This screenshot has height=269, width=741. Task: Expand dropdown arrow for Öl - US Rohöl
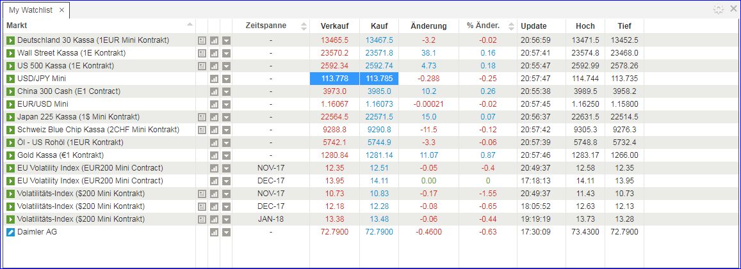[x=226, y=142]
